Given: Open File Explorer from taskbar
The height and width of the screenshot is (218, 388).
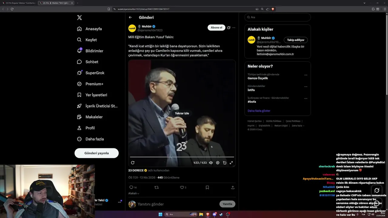Looking at the screenshot, I should [x=201, y=214].
